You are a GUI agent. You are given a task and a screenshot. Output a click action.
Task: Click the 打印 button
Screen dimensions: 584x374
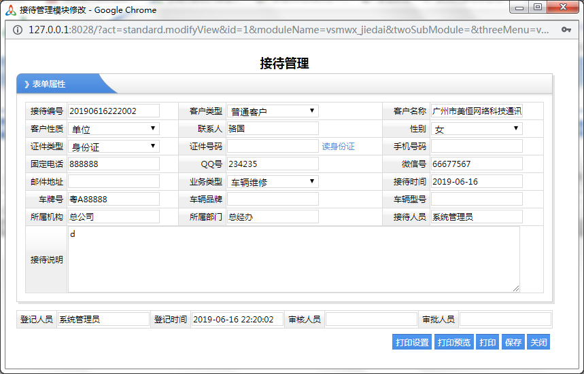click(487, 342)
